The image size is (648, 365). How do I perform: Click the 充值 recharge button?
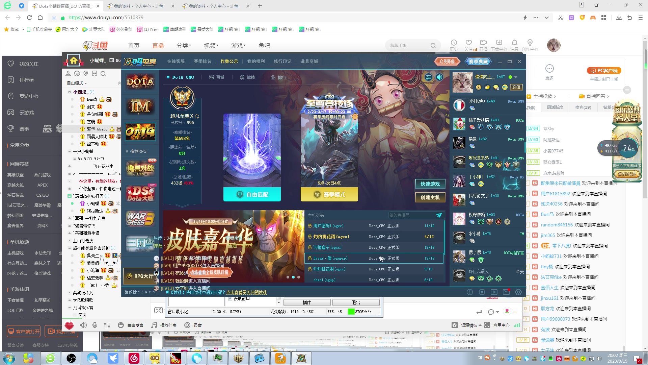tap(516, 87)
